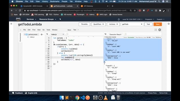Open the editor Go menu

click(43, 30)
